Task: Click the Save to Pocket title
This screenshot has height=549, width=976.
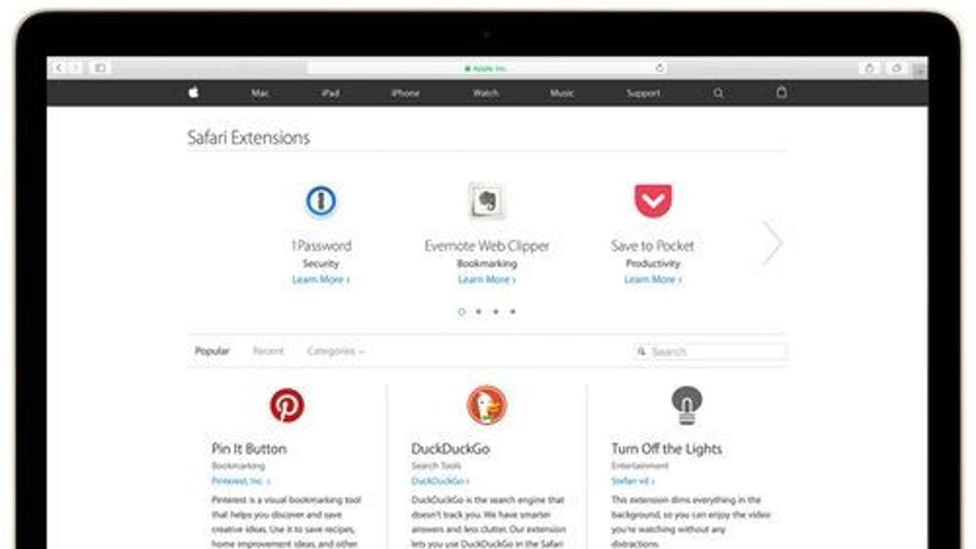Action: [653, 246]
